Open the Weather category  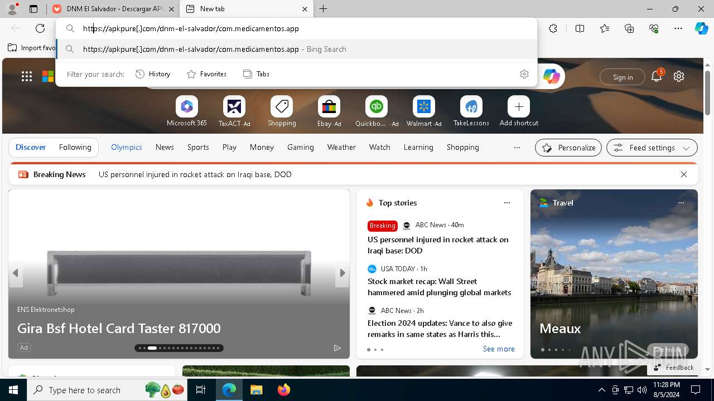click(x=341, y=147)
